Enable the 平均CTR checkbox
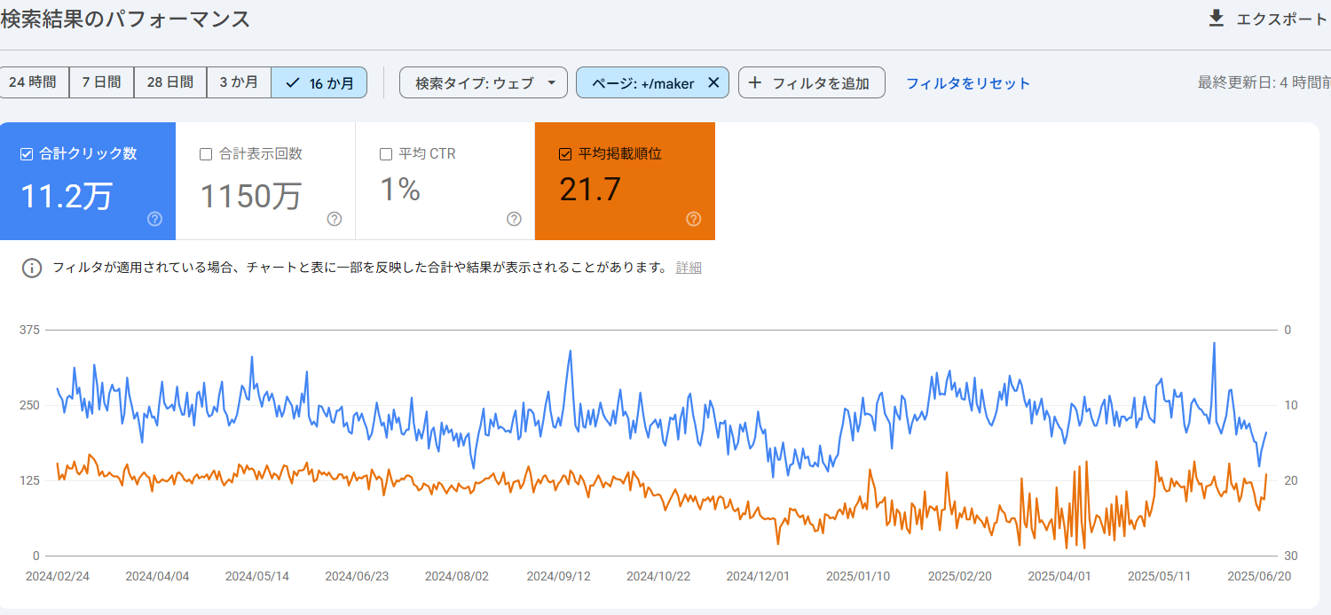Image resolution: width=1331 pixels, height=615 pixels. [x=386, y=152]
